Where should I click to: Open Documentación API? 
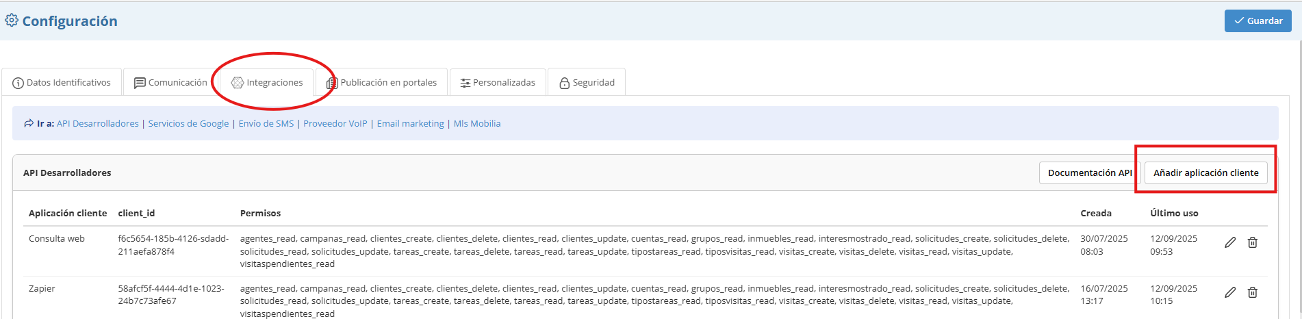pos(1089,173)
